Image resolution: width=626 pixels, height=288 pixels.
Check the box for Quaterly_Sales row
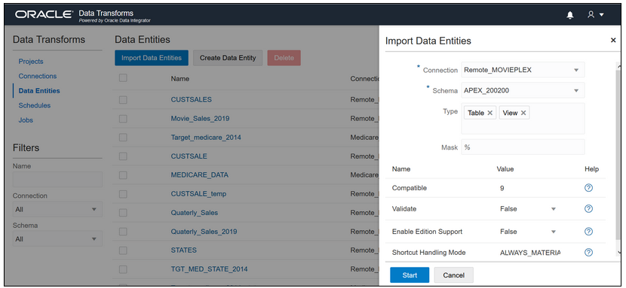coord(123,213)
